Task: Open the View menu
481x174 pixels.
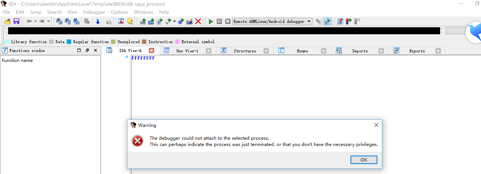Action: 73,12
